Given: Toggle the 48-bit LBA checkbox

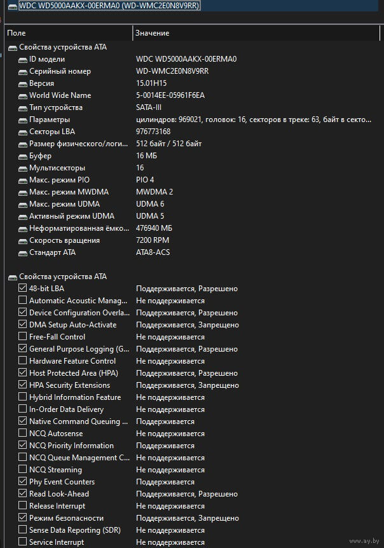Looking at the screenshot, I should tap(23, 289).
